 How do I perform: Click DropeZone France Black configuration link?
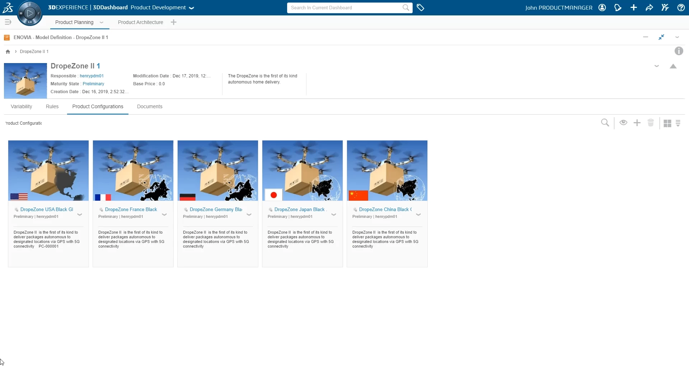(x=131, y=209)
